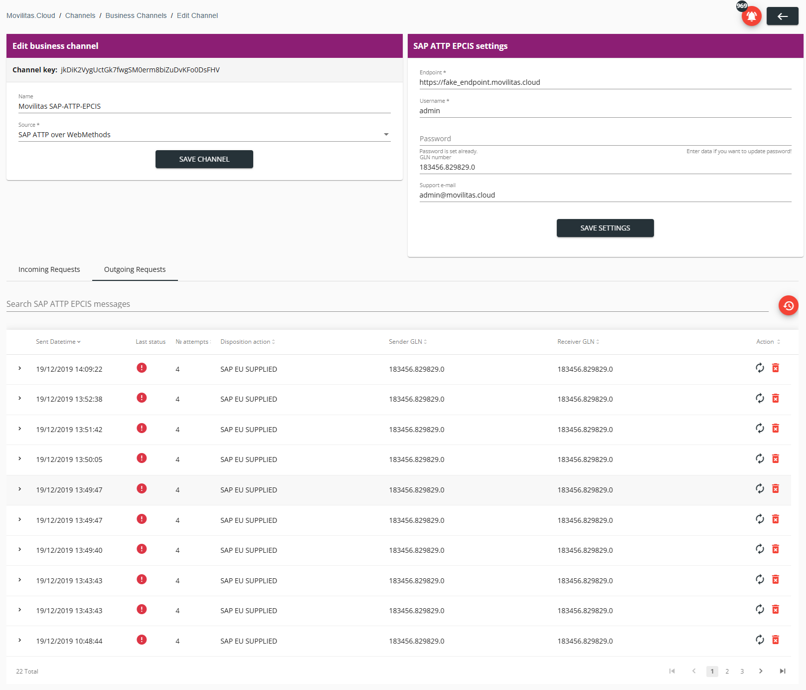Image resolution: width=806 pixels, height=690 pixels.
Task: Open Business Channels breadcrumb link
Action: 136,15
